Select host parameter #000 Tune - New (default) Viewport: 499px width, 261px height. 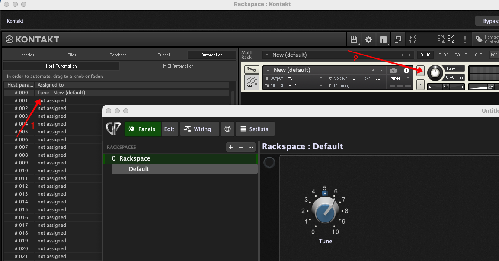point(116,93)
